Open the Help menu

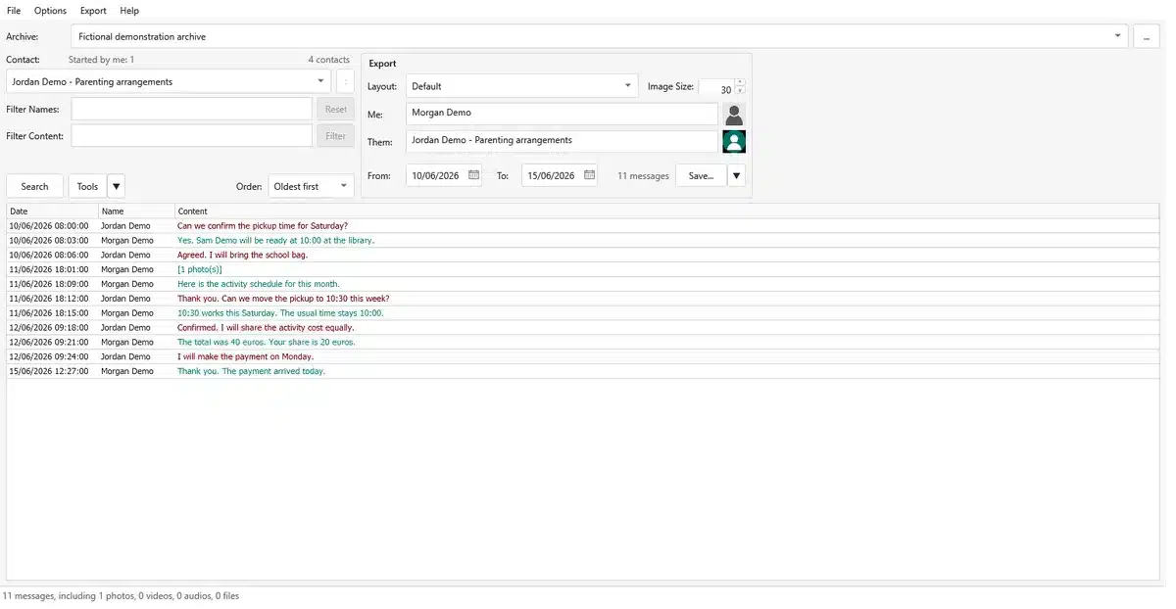tap(129, 11)
